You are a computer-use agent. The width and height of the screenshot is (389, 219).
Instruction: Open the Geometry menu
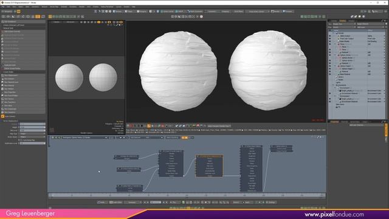[x=35, y=7]
